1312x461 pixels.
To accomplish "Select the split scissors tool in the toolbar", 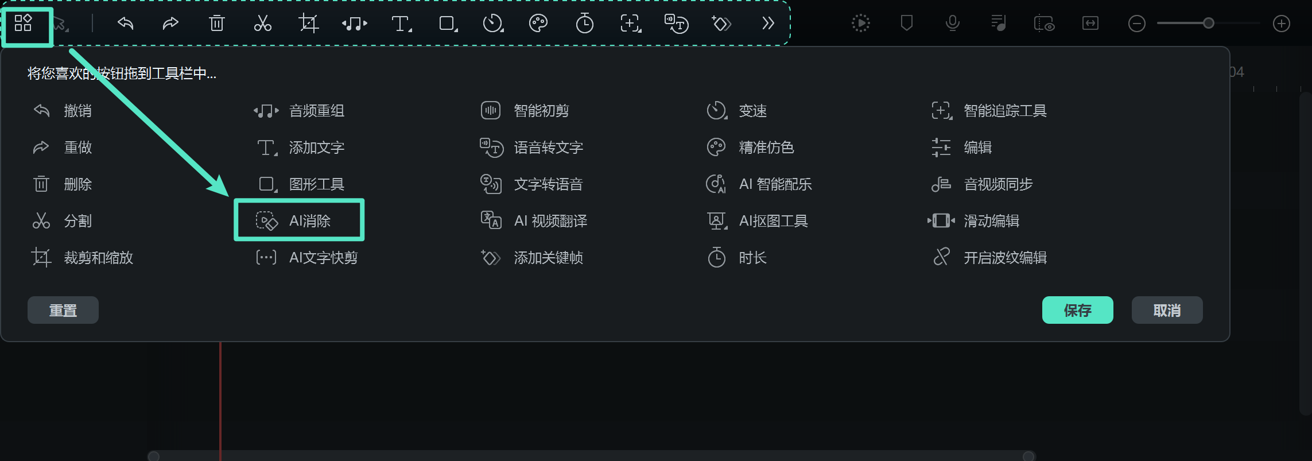I will point(262,24).
